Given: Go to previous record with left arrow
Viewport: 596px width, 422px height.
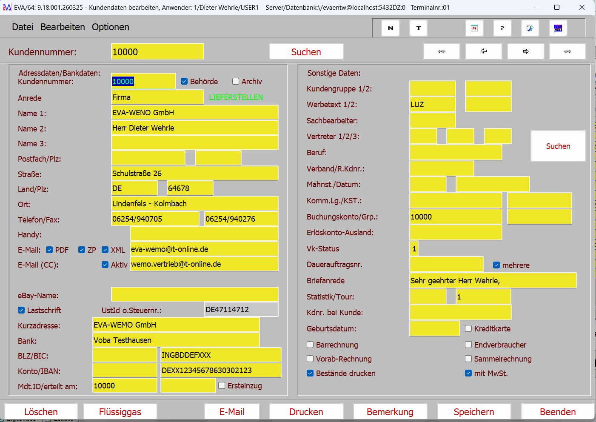Looking at the screenshot, I should point(484,51).
